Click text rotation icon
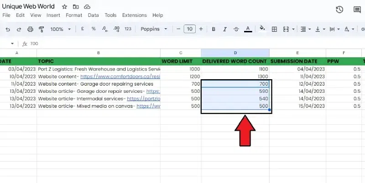This screenshot has height=183, width=365. [347, 29]
